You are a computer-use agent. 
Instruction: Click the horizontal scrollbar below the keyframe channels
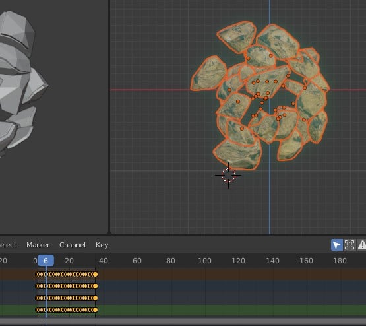[183, 321]
